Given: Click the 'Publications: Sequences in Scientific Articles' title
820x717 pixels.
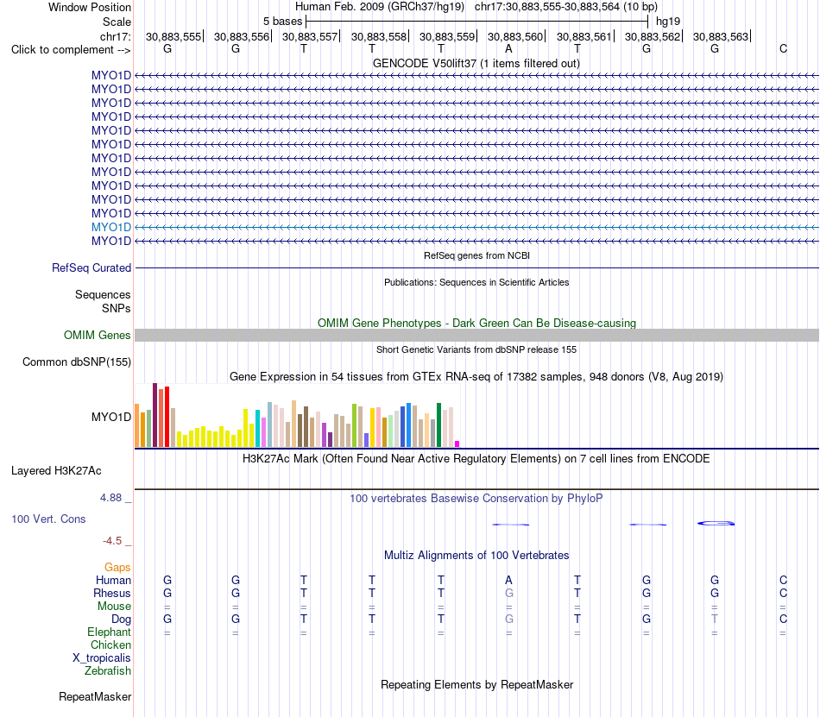Looking at the screenshot, I should [x=476, y=282].
